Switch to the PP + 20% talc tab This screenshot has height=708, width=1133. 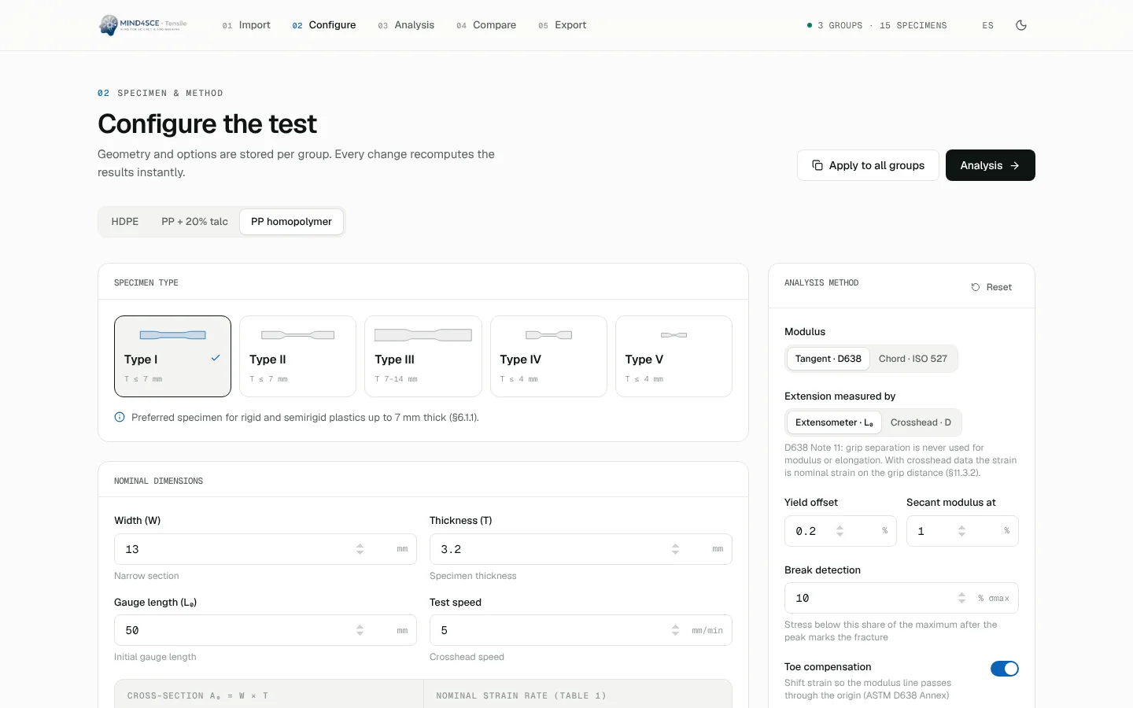pyautogui.click(x=194, y=222)
